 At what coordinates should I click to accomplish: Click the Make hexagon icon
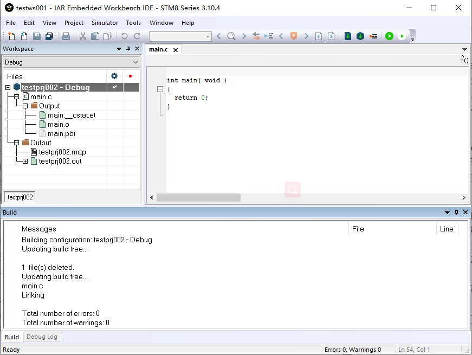[360, 36]
